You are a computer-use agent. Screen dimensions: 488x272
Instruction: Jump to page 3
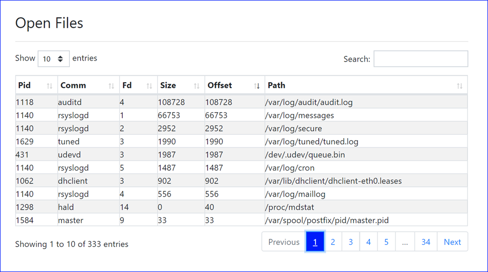(x=350, y=242)
